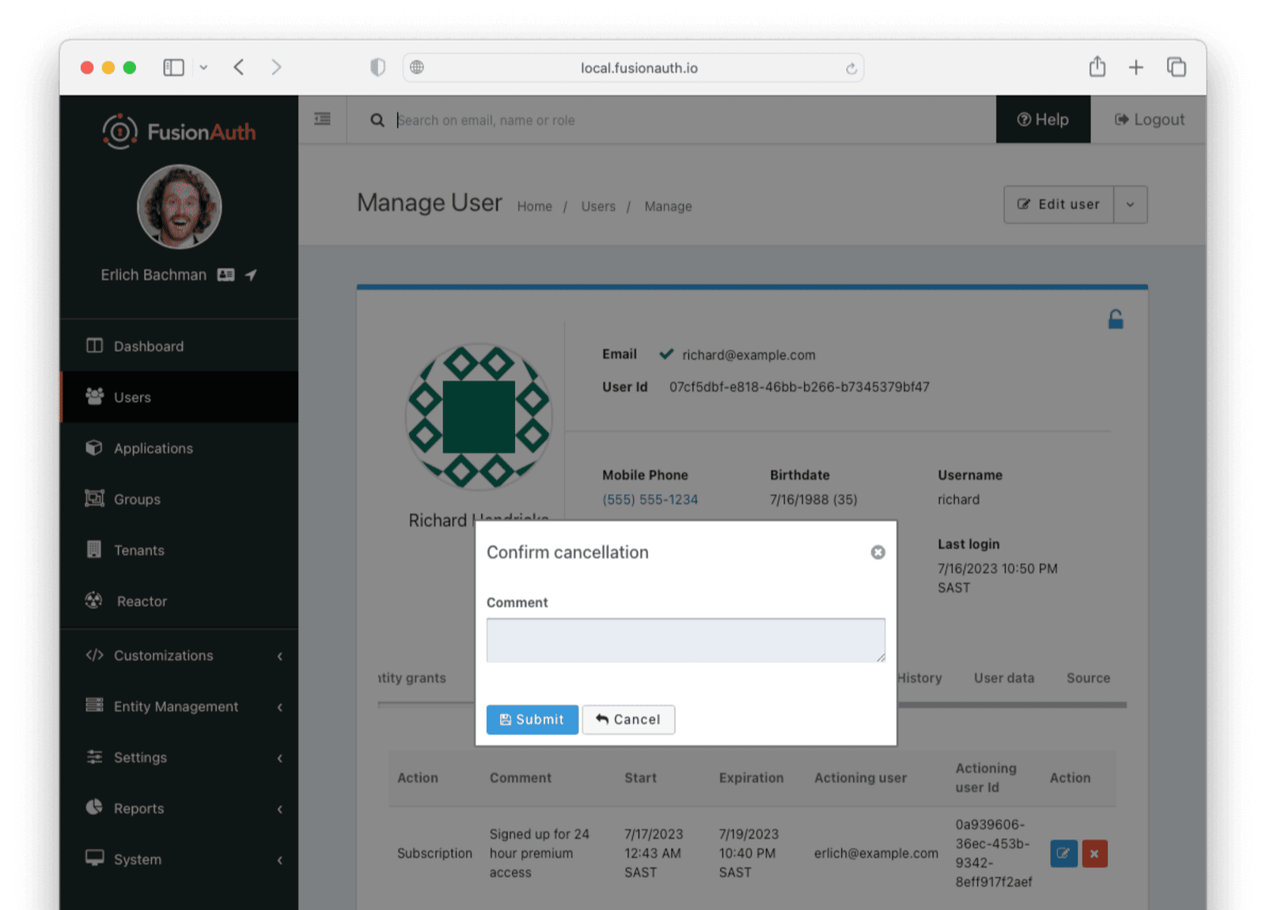This screenshot has width=1266, height=910.
Task: Click the blue edit action icon
Action: tap(1063, 853)
